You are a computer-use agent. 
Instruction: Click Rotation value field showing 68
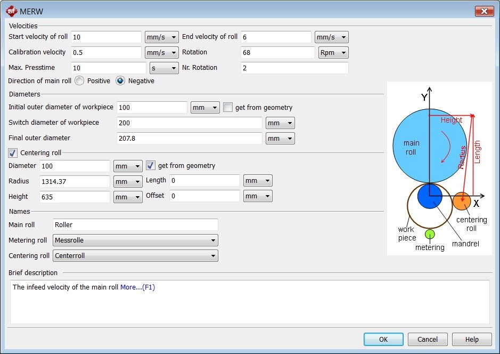pyautogui.click(x=278, y=52)
